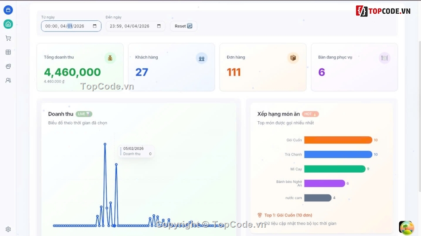Click the 'Trà Chanh' label
Image resolution: width=421 pixels, height=236 pixels.
[x=293, y=155]
